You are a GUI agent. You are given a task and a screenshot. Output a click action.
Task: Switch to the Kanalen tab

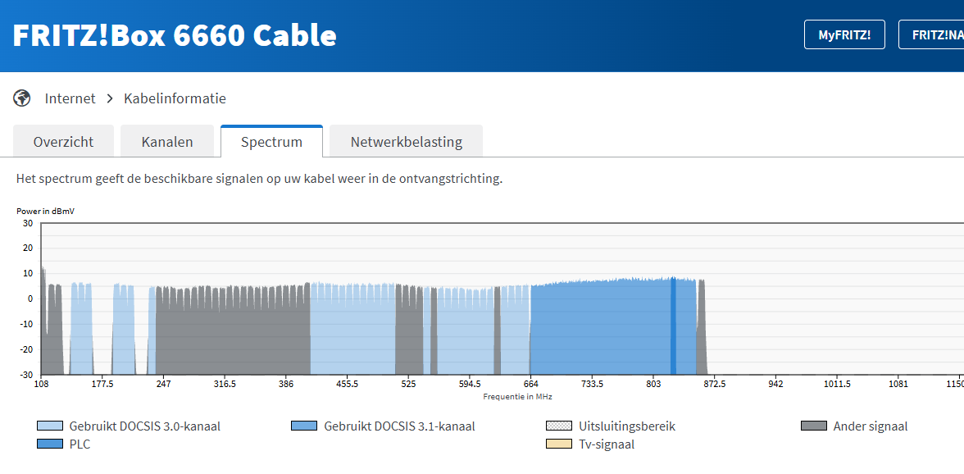pyautogui.click(x=167, y=142)
